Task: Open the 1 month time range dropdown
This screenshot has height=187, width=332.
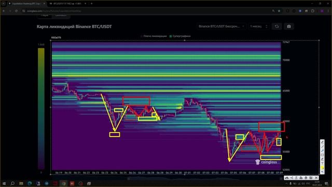Action: [259, 26]
